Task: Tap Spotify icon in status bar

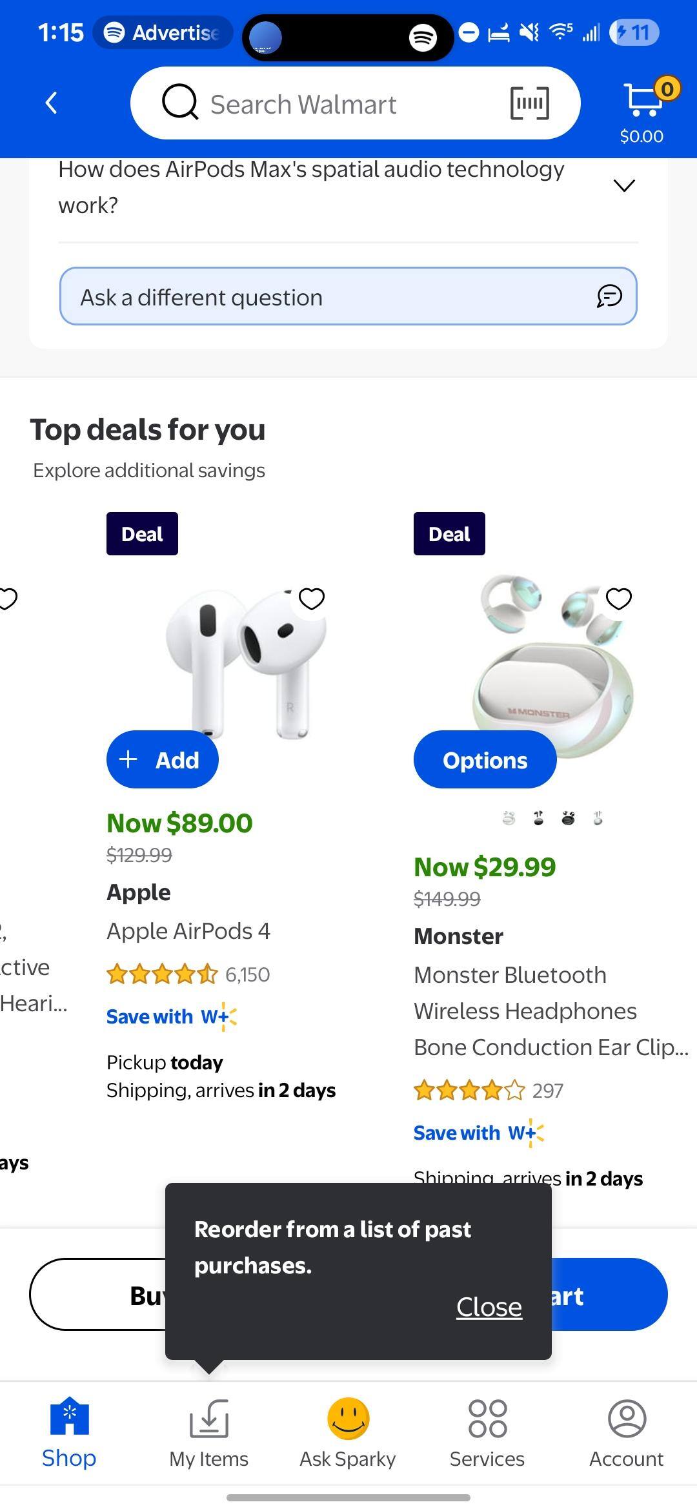Action: tap(423, 37)
